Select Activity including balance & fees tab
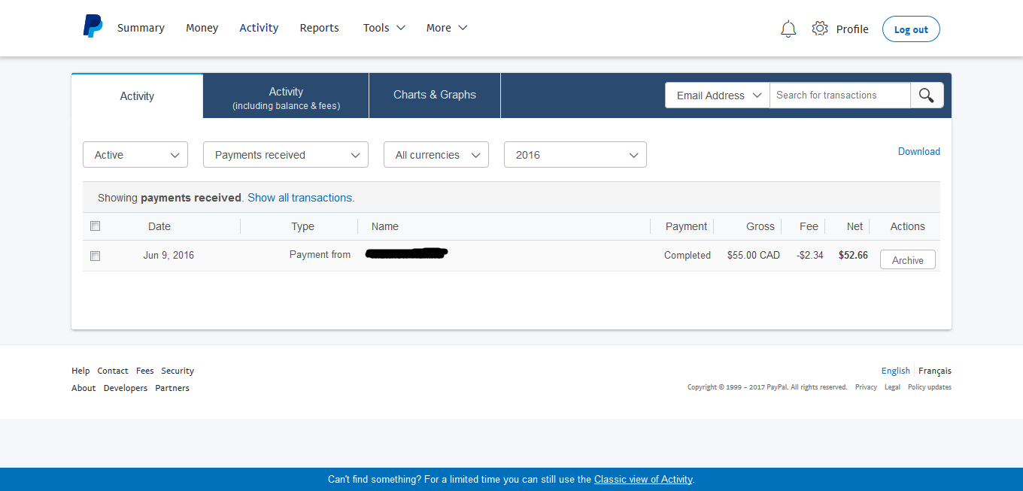 point(286,98)
